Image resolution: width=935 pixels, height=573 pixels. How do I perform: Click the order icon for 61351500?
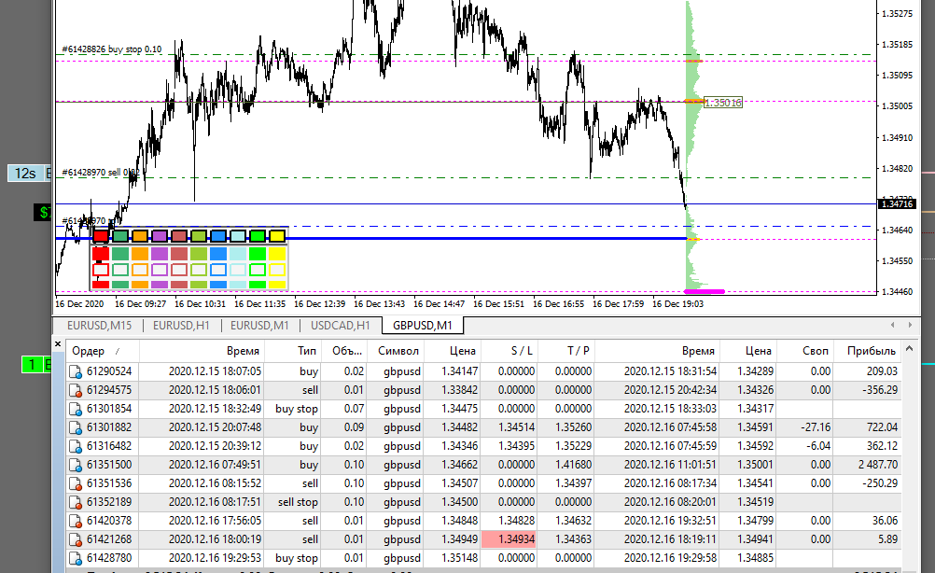tap(76, 465)
